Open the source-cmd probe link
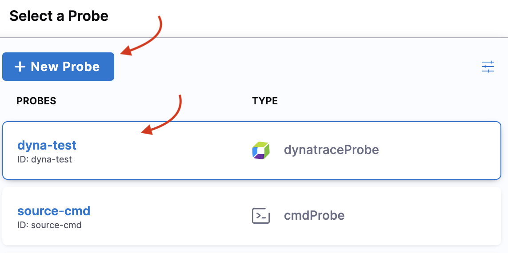 pyautogui.click(x=53, y=211)
